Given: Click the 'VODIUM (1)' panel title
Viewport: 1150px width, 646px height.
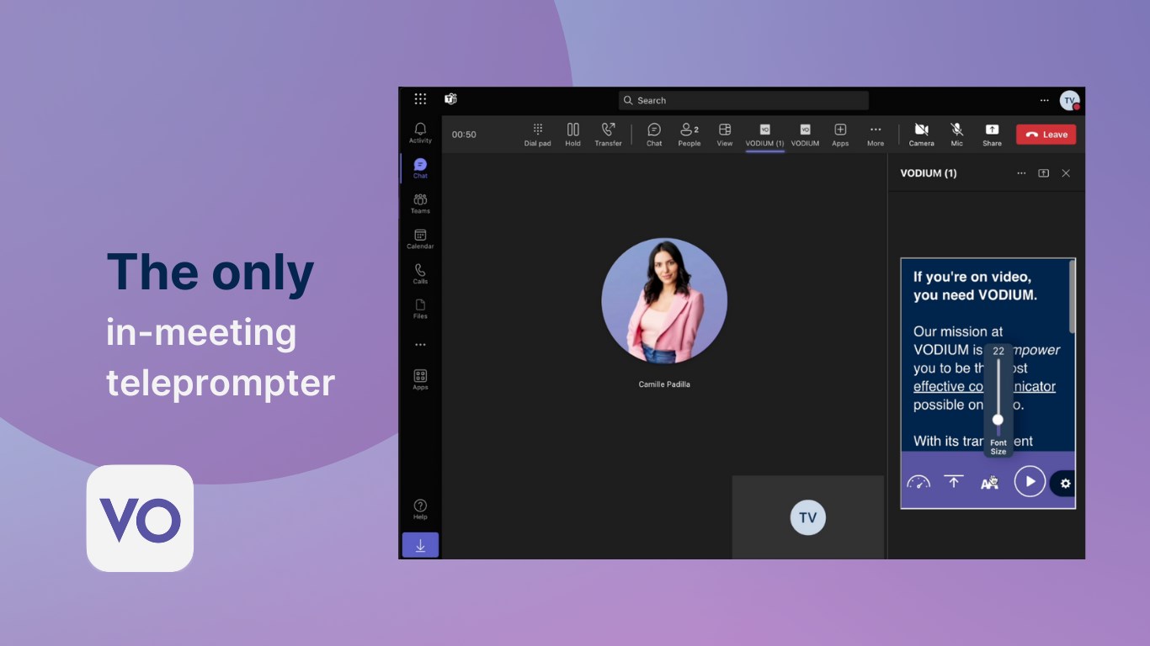Looking at the screenshot, I should pos(928,173).
